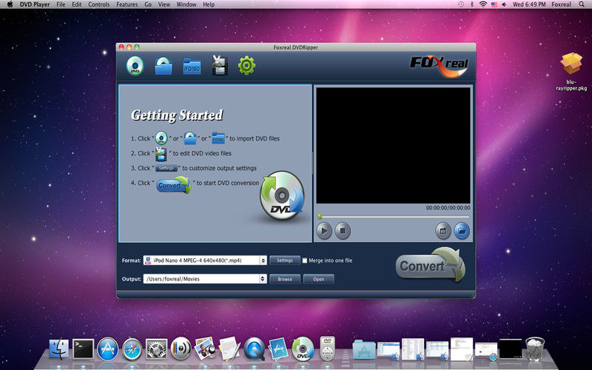This screenshot has height=370, width=592.
Task: Enable the Merge into one file checkbox
Action: [305, 260]
